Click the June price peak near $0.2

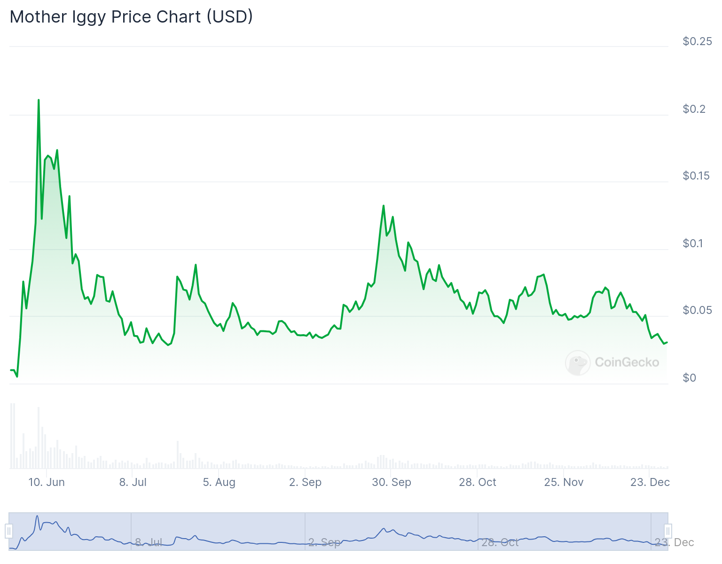pos(39,100)
